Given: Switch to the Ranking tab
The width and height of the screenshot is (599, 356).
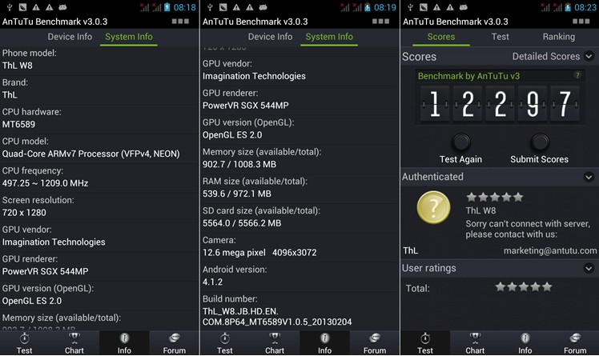Looking at the screenshot, I should (558, 37).
